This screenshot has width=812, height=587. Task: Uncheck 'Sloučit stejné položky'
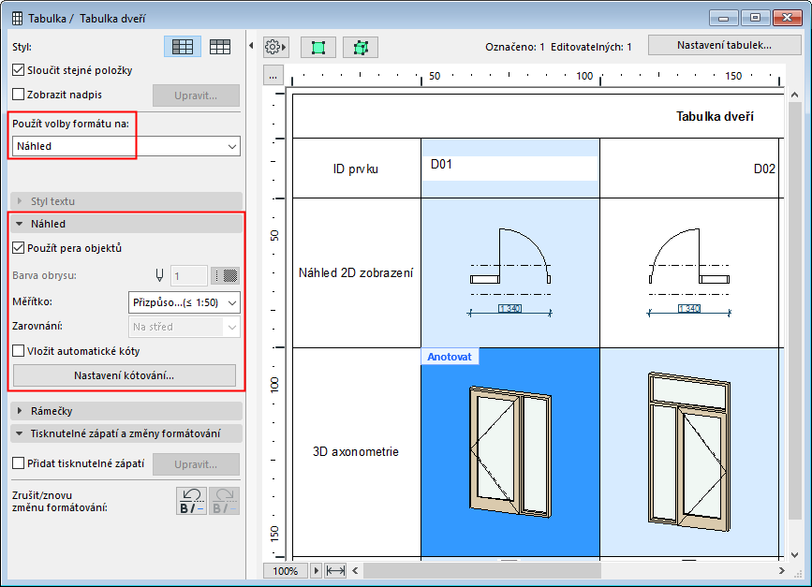click(x=19, y=70)
